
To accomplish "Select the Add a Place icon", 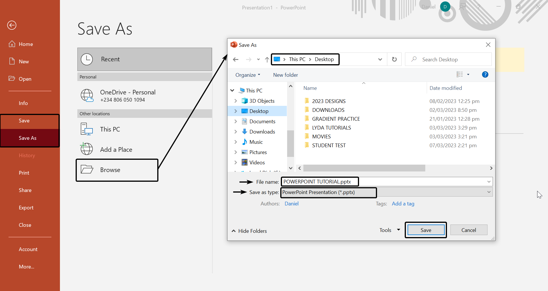I will pos(87,149).
